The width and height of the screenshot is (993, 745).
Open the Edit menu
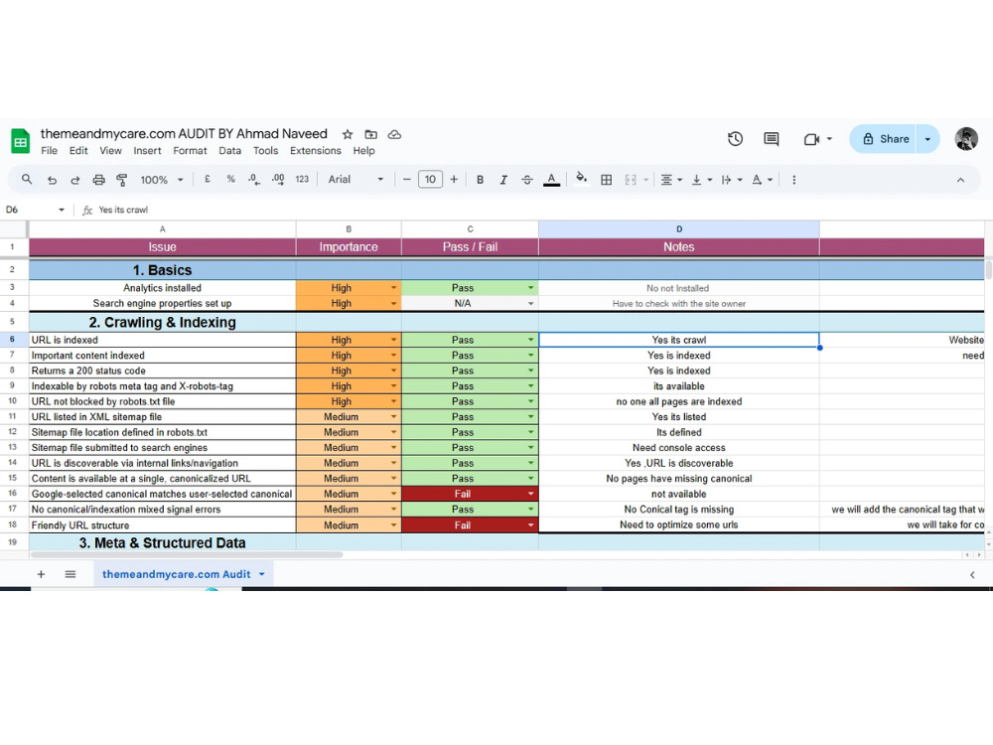tap(78, 151)
